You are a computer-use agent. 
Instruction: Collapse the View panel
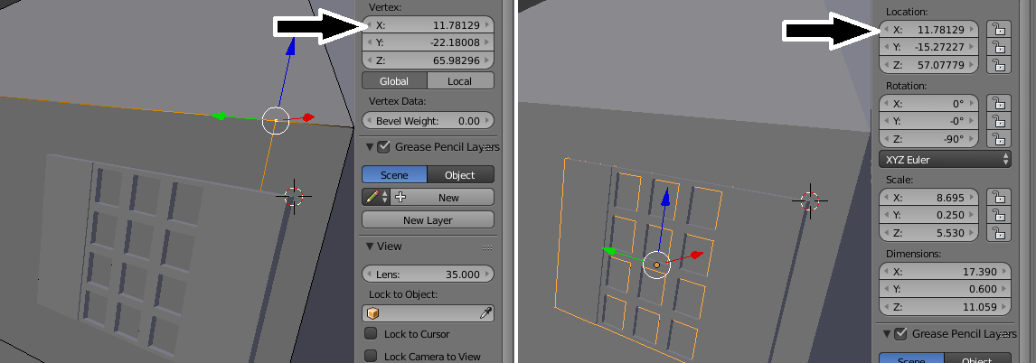pos(370,247)
